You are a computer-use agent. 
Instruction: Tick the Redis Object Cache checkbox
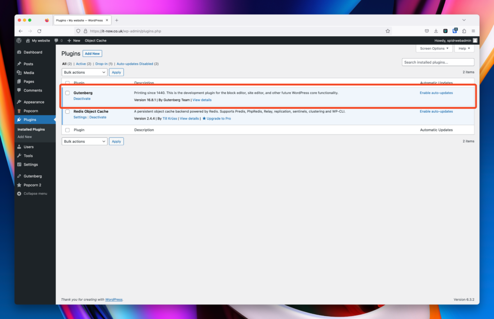[x=68, y=111]
